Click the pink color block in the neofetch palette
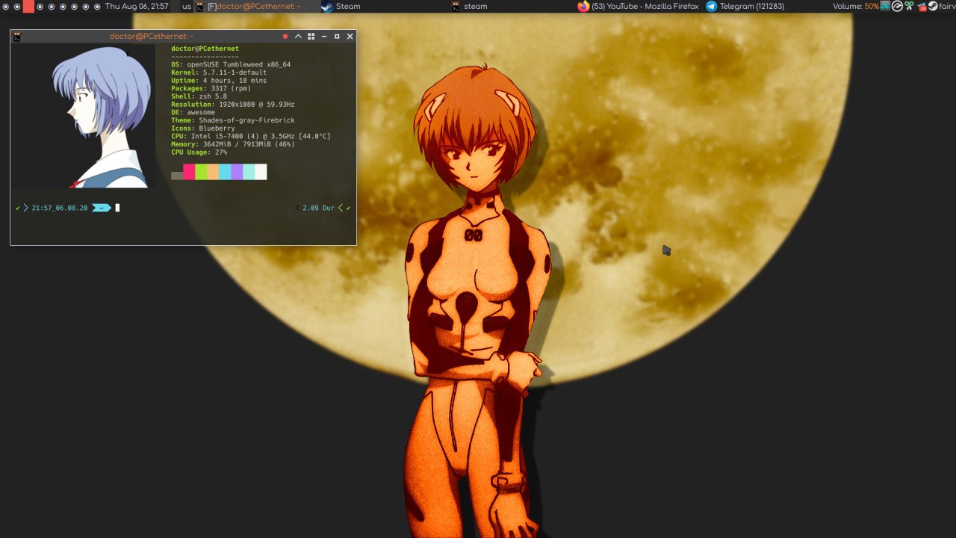Screen dimensions: 956x538 point(189,172)
